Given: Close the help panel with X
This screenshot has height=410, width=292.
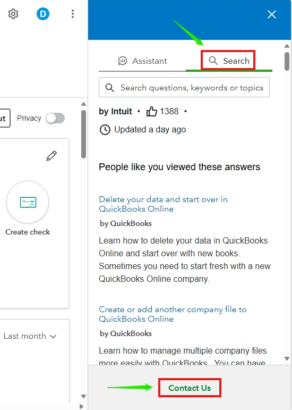Looking at the screenshot, I should (272, 14).
